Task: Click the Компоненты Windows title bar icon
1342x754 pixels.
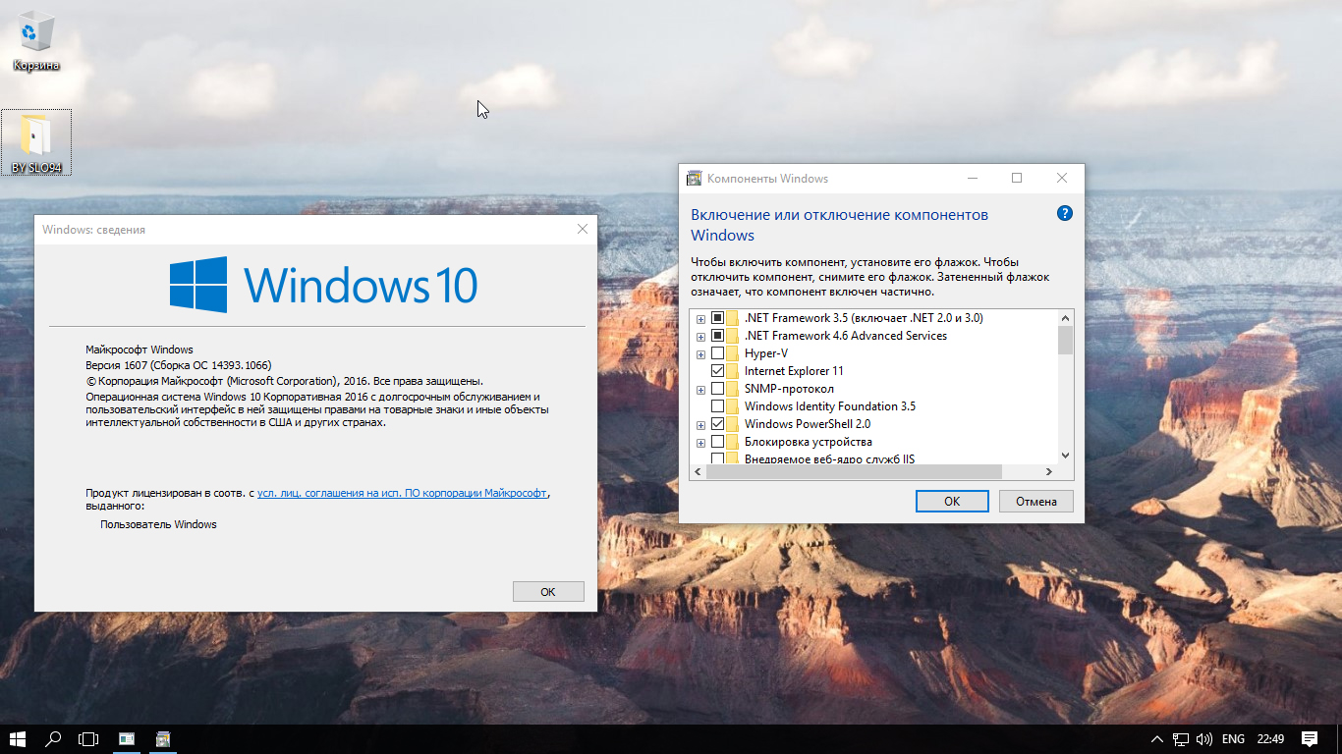Action: [694, 179]
